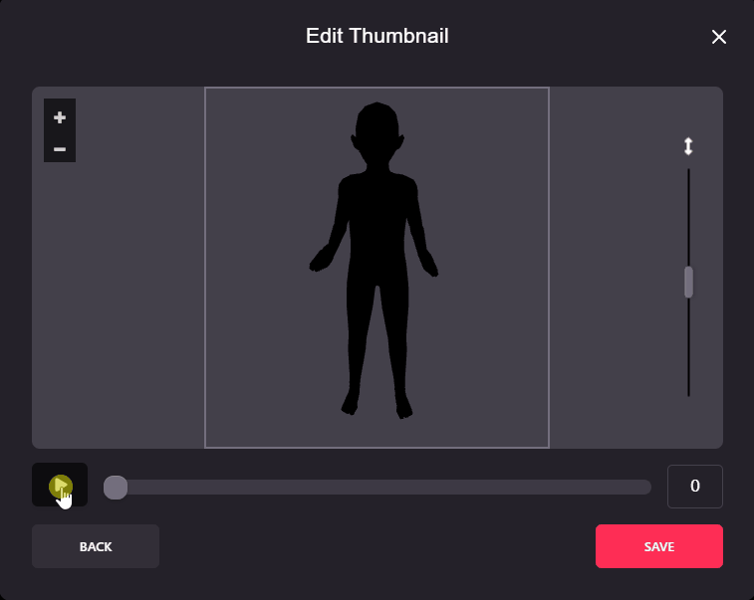754x600 pixels.
Task: Click the zoom in plus icon
Action: pos(60,117)
